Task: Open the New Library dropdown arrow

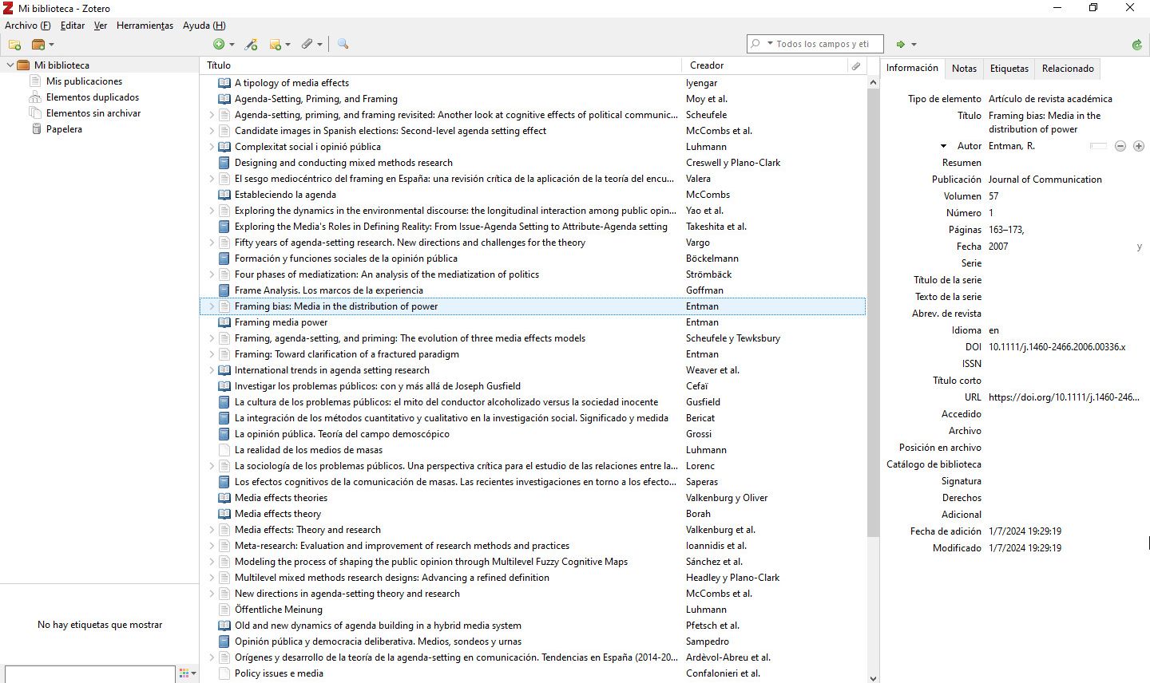Action: coord(51,45)
